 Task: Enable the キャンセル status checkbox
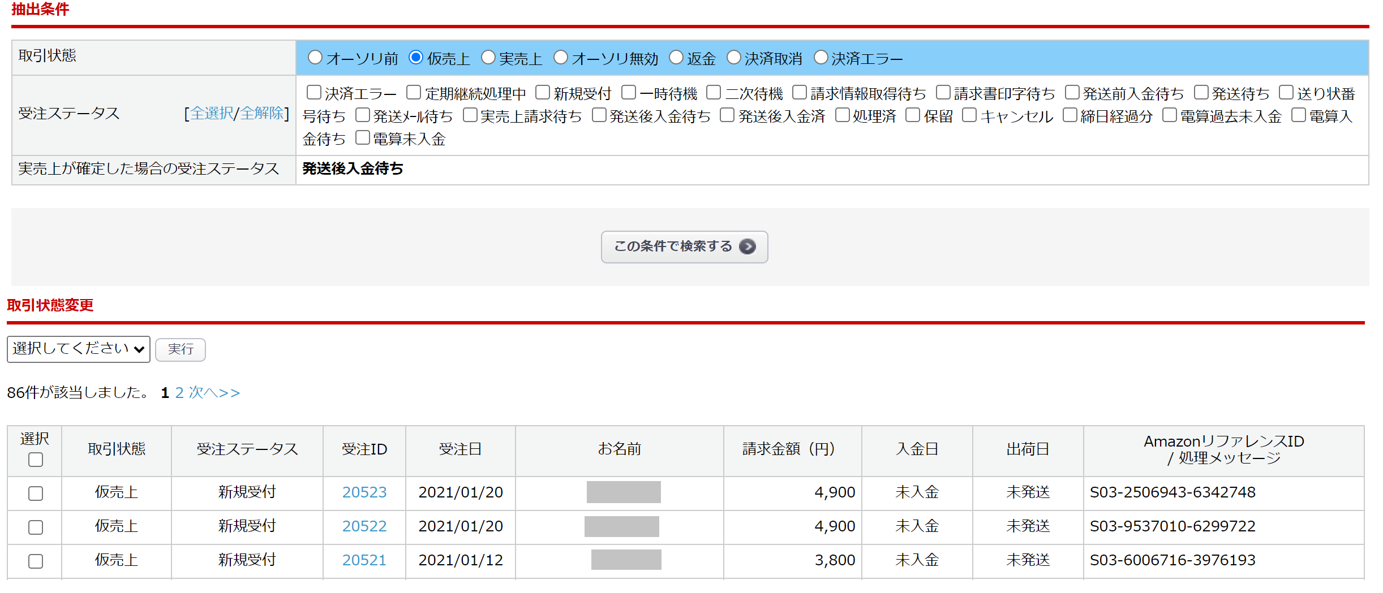pyautogui.click(x=969, y=115)
